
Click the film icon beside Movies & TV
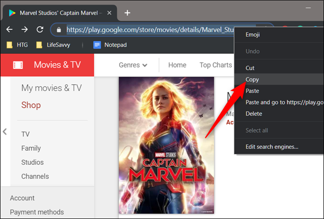click(18, 65)
